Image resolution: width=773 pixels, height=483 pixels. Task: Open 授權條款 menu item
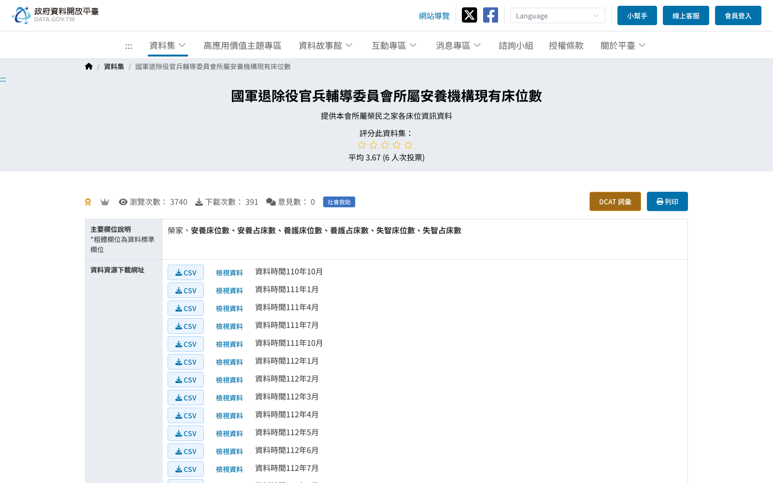click(566, 45)
